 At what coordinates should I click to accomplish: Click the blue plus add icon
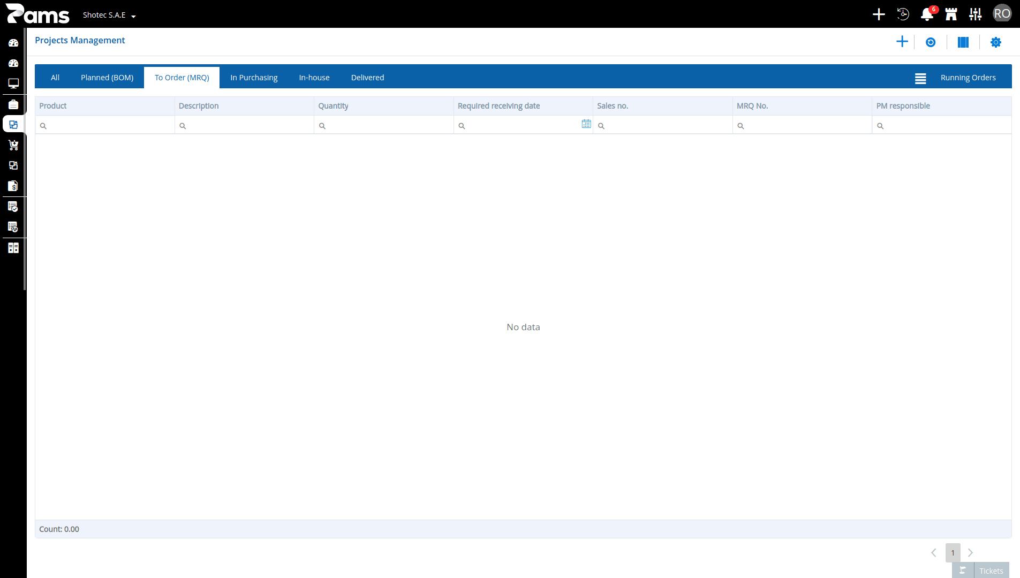[902, 42]
